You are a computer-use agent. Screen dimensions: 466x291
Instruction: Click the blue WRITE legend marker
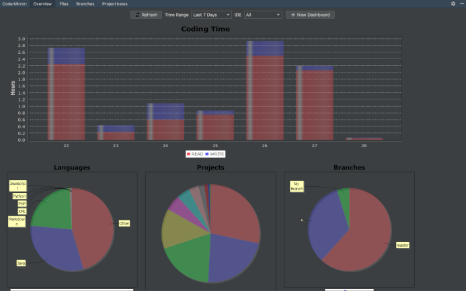(207, 154)
